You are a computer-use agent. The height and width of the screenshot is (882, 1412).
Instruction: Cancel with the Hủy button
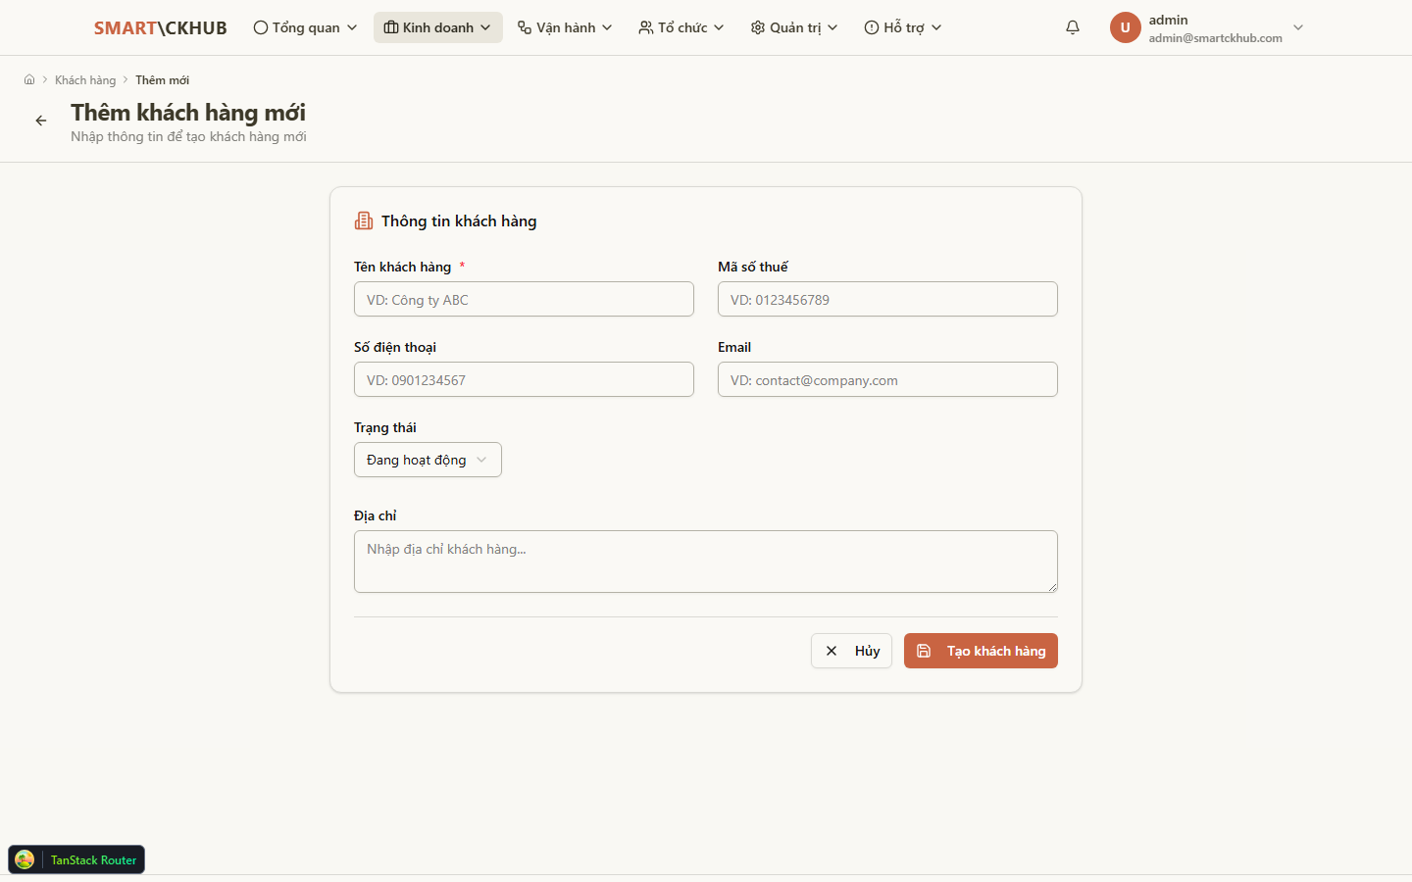pos(851,651)
